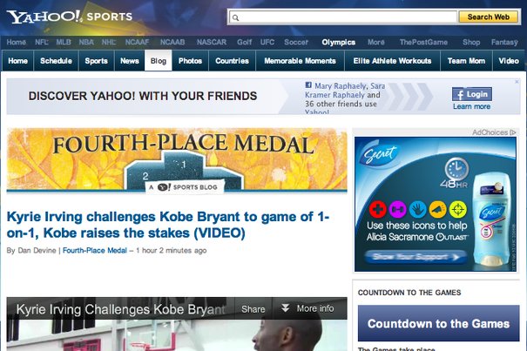Go to Soccer section
Viewport: 527px width, 351px height.
click(x=296, y=43)
